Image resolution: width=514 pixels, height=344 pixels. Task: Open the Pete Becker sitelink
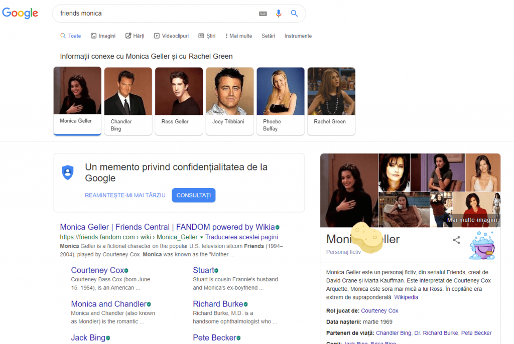[214, 338]
